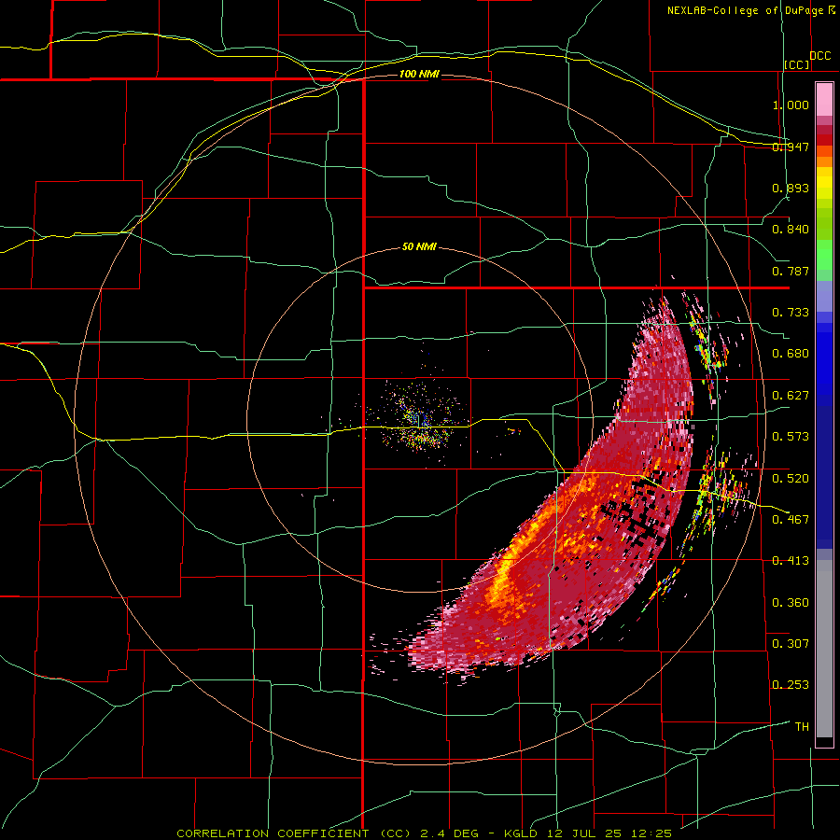Click the 0.680 scale value
The height and width of the screenshot is (840, 840).
[x=791, y=354]
